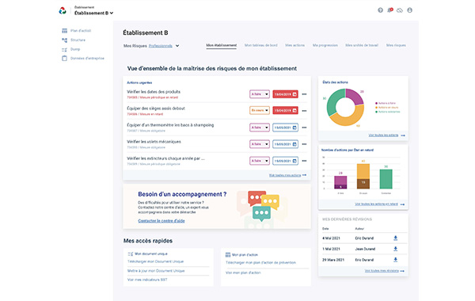475x301 pixels.
Task: Click the red overdue date field for dates des produits
Action: [285, 94]
